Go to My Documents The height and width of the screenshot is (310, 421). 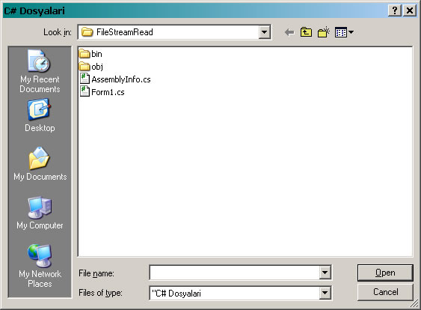(x=40, y=163)
